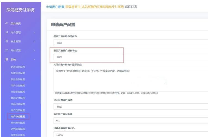Collapse the 系统 chevron arrow
208x137 pixels.
click(35, 60)
